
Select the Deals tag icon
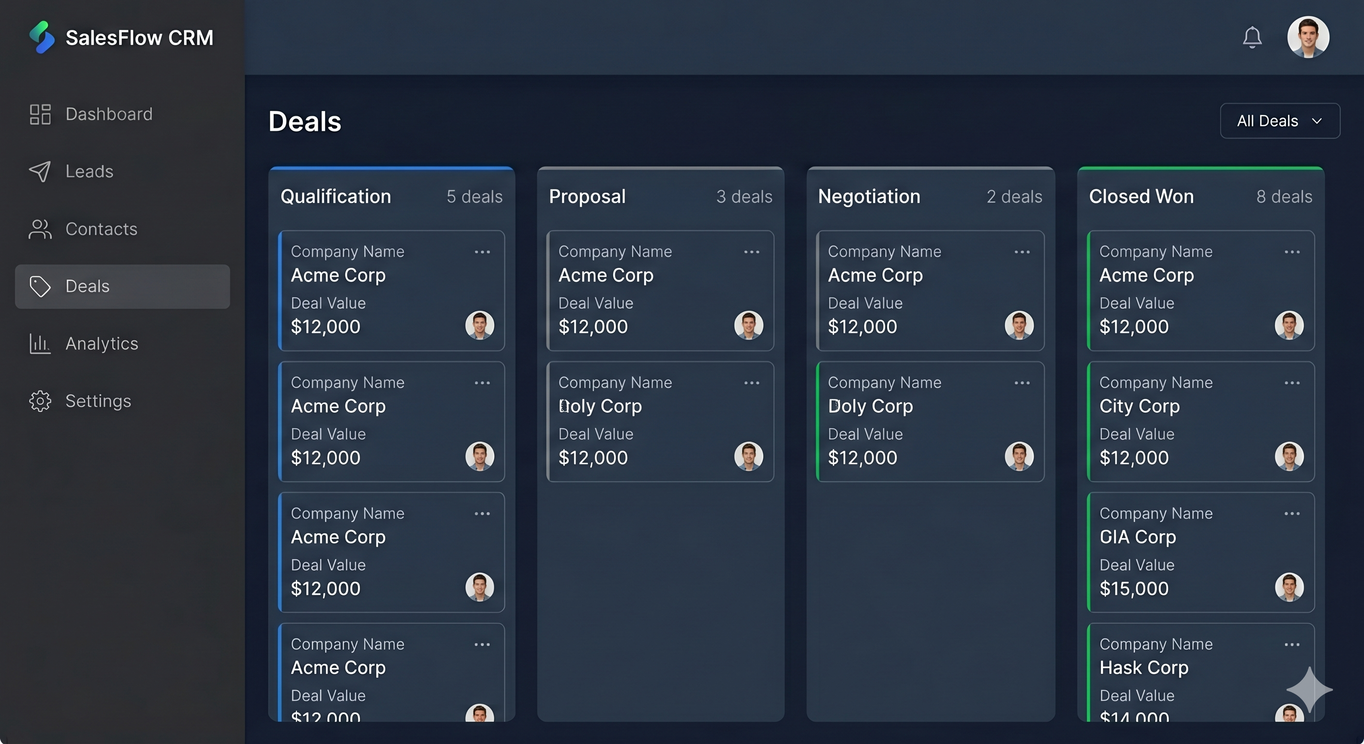[x=40, y=286]
